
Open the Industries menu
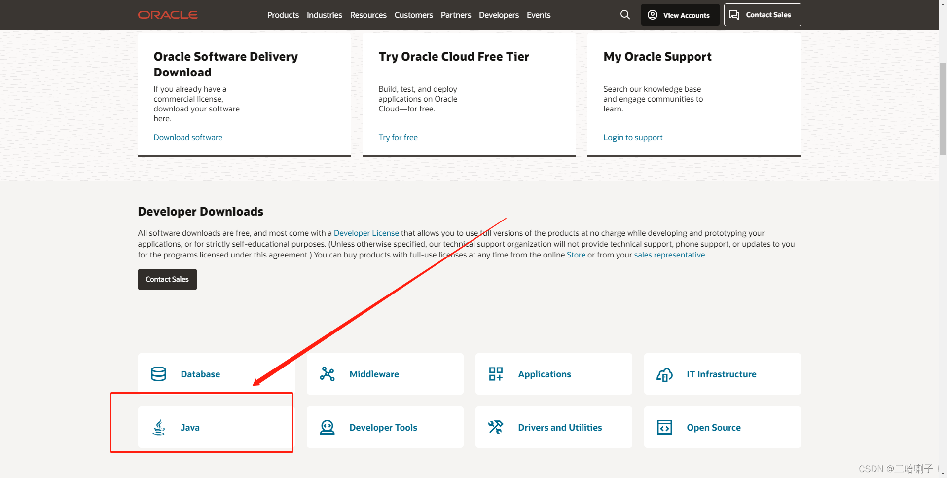point(325,15)
